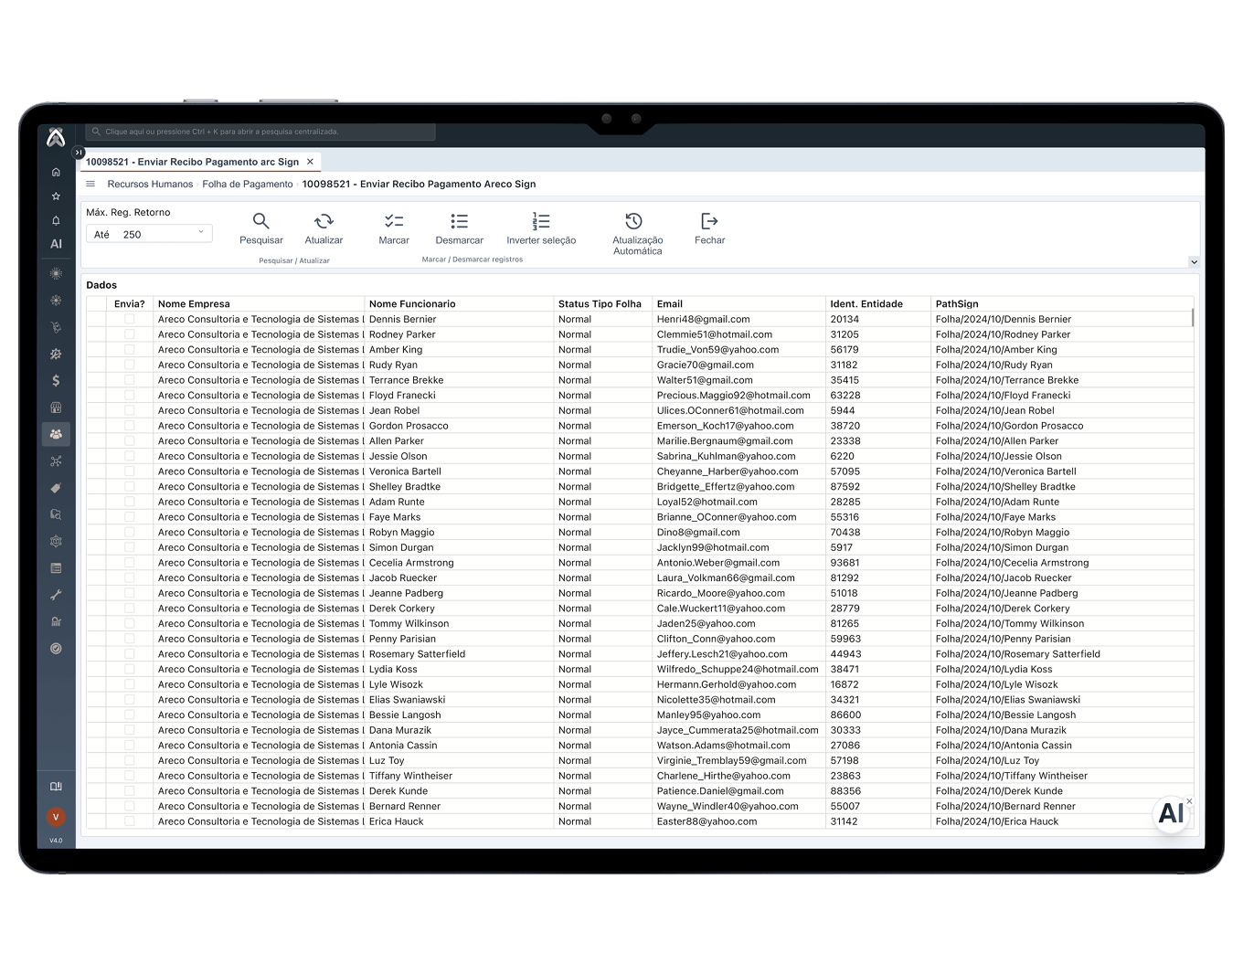Click the V4.0 version label in the sidebar
Screen dimensions: 1243x974
point(56,841)
